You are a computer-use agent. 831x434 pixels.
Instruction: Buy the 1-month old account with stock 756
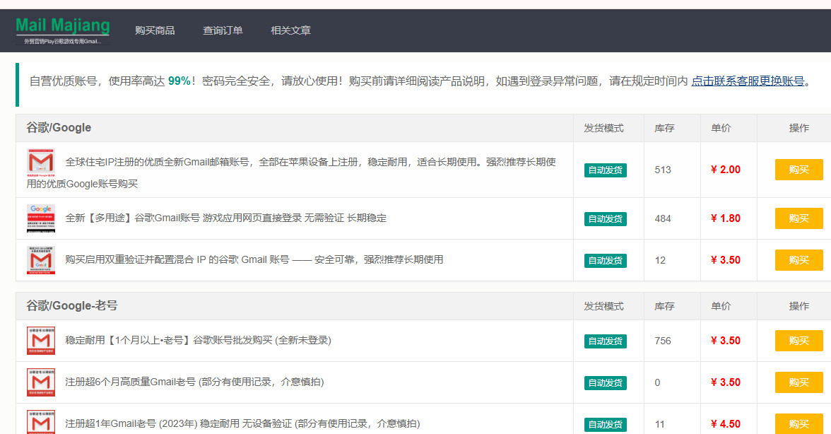798,341
